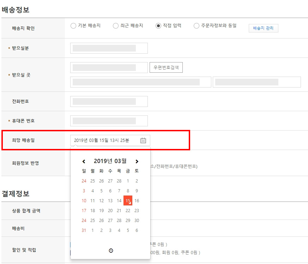Image resolution: width=308 pixels, height=264 pixels.
Task: Click the 2019년 03월 month header
Action: pos(110,161)
